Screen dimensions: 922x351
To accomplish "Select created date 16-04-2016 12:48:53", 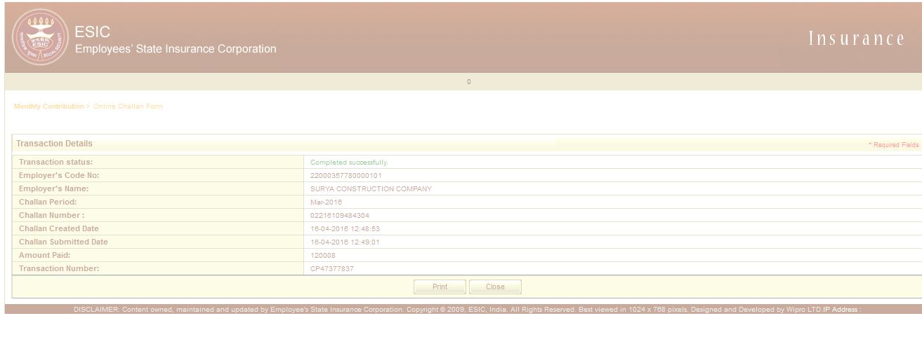I will coord(345,229).
